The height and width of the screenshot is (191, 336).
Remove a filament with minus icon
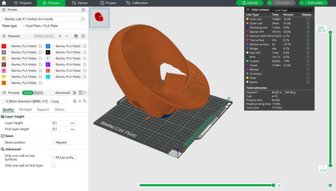(67, 36)
